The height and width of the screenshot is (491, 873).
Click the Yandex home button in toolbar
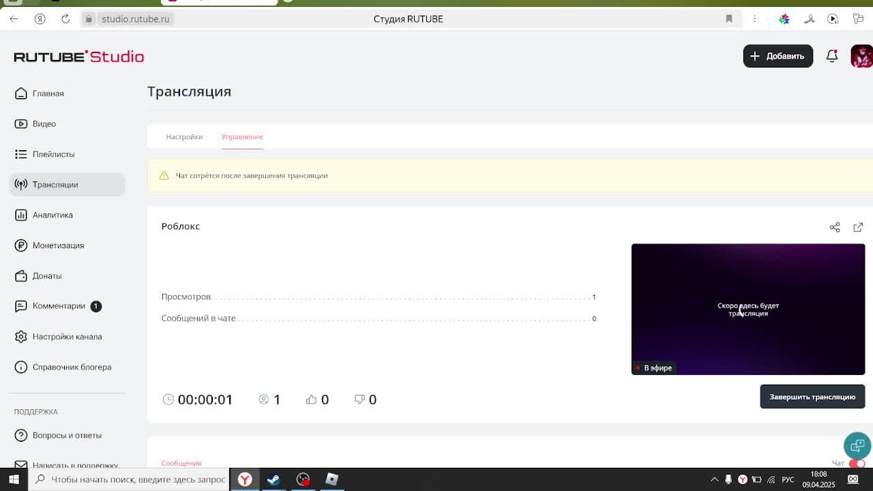40,18
